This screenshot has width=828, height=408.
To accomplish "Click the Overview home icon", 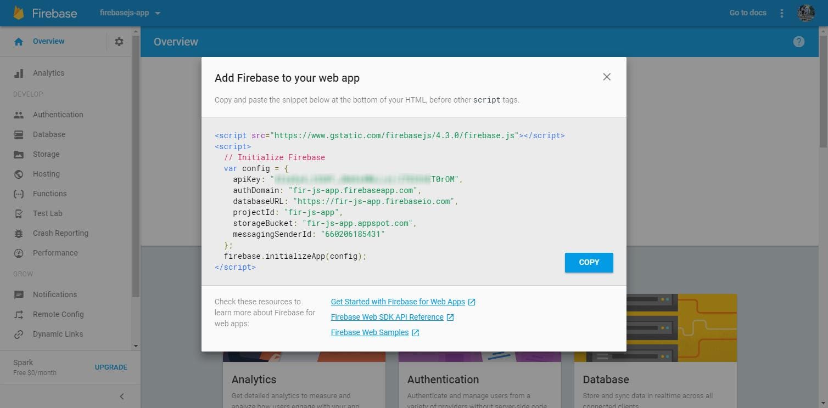I will click(x=19, y=42).
